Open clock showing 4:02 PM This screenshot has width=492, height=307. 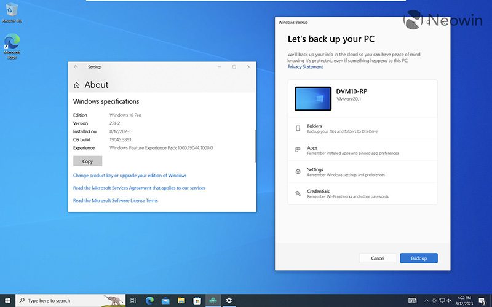pos(464,301)
